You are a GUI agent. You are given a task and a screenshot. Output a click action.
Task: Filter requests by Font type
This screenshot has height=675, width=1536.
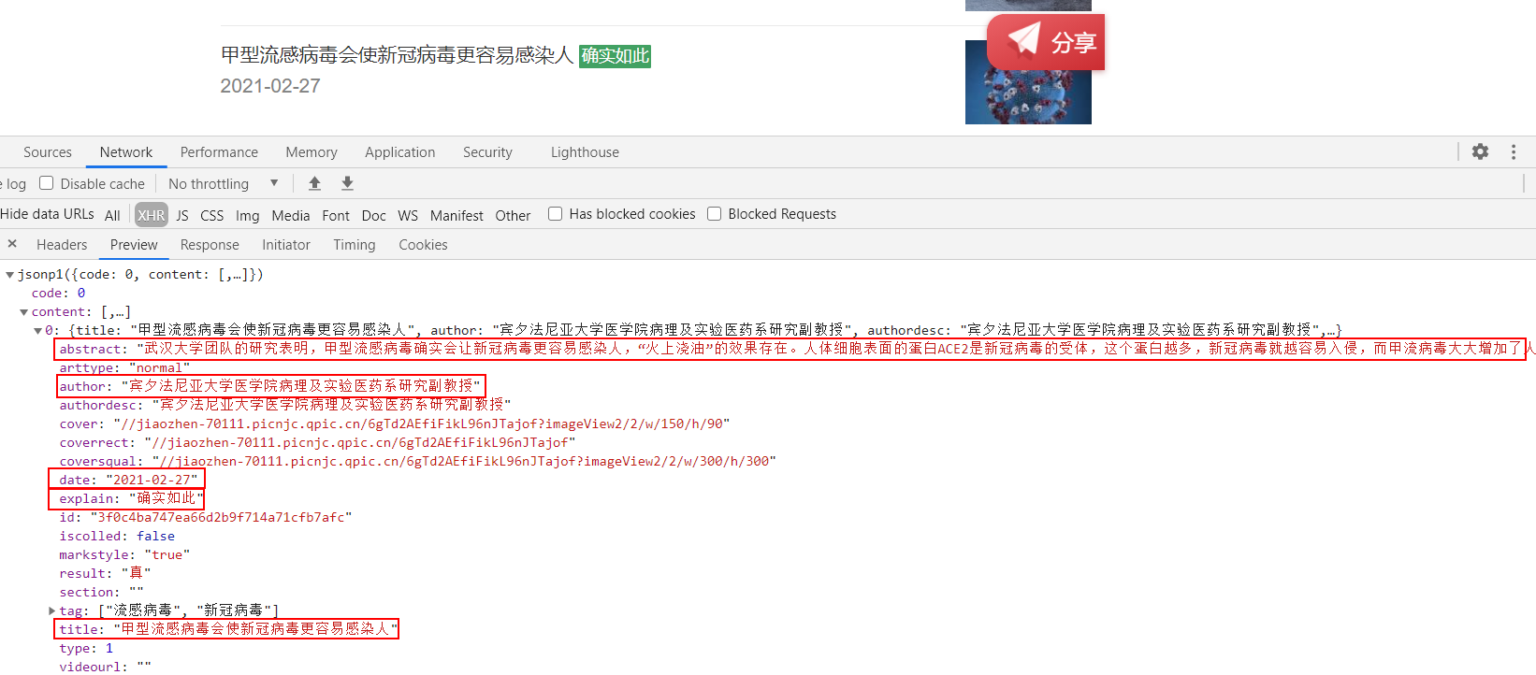(336, 215)
